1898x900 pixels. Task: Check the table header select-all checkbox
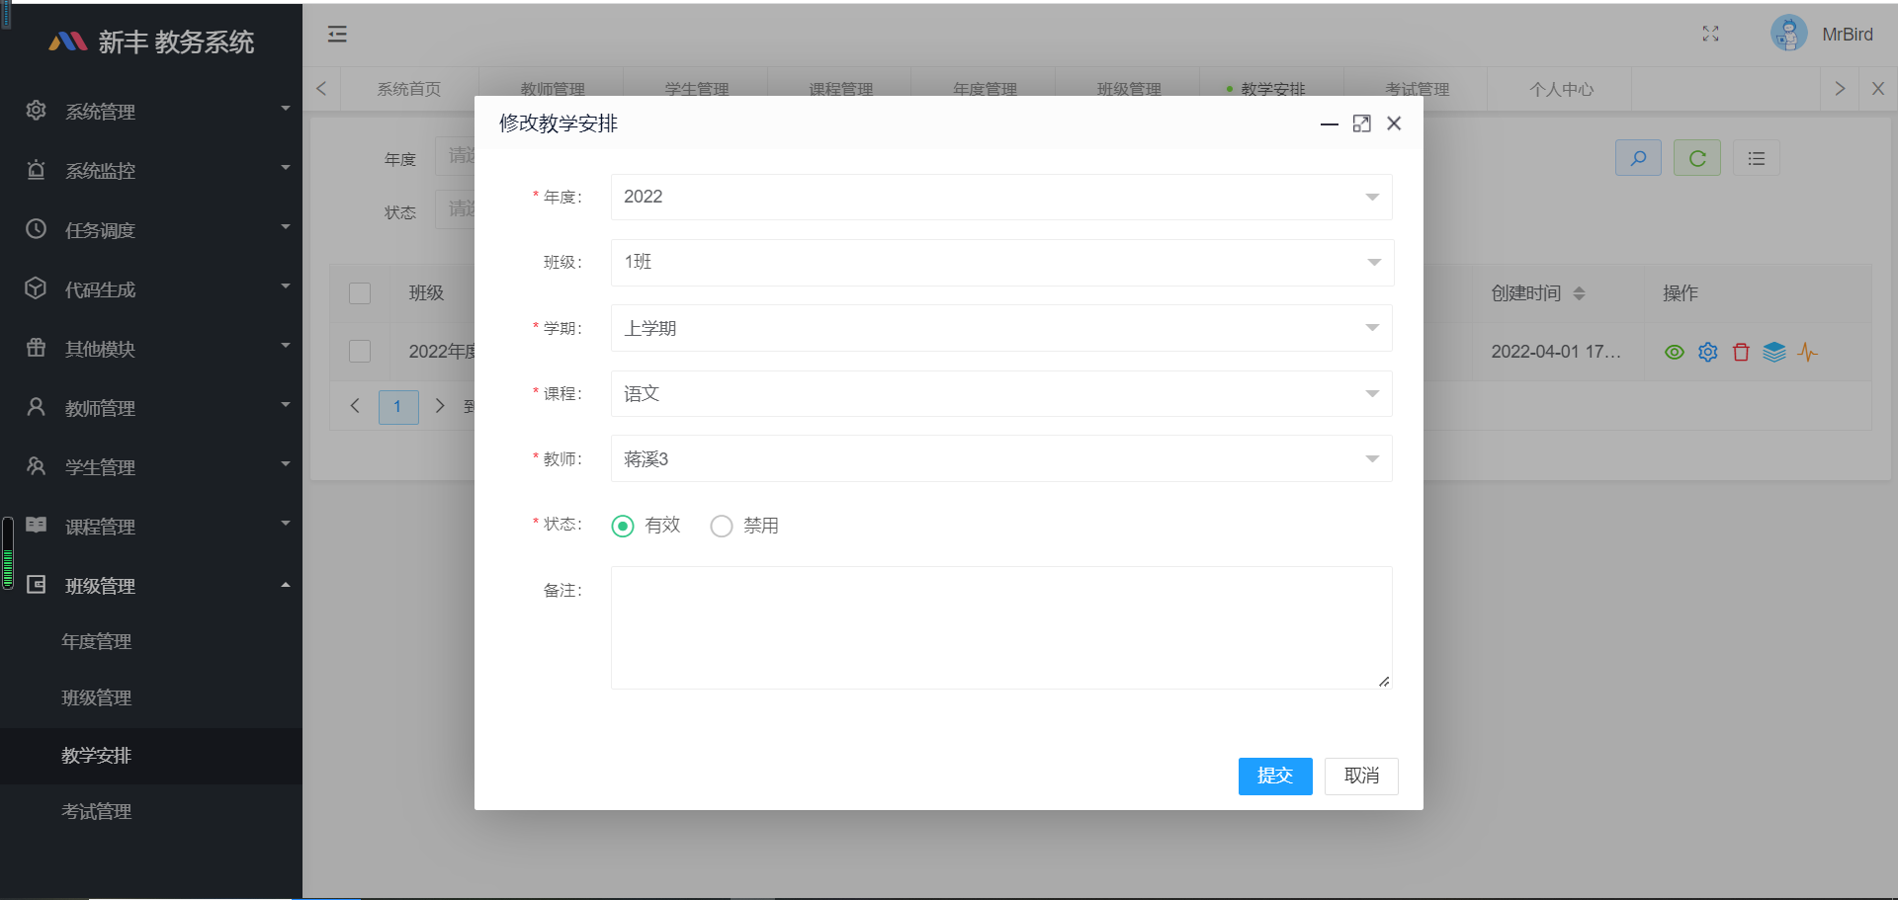[360, 293]
